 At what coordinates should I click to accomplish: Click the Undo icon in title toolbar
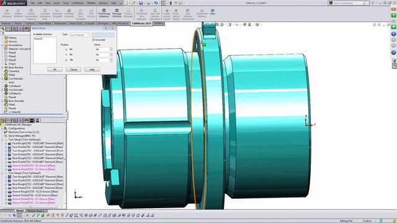(x=156, y=3)
